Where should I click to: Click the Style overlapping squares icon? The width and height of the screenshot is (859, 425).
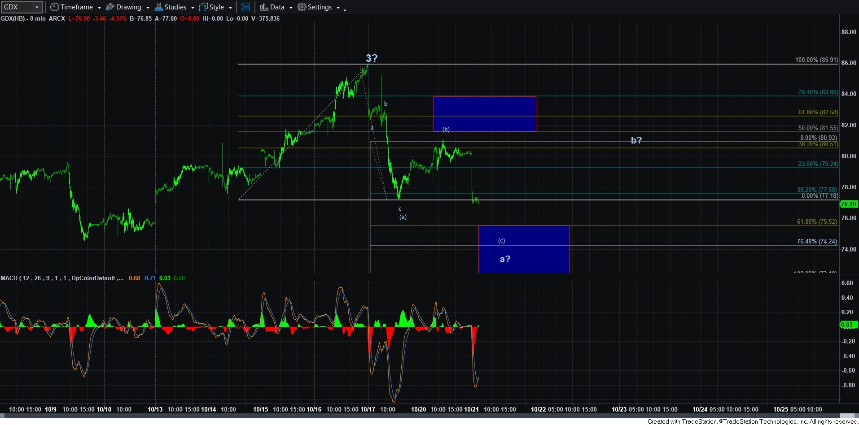(x=203, y=7)
